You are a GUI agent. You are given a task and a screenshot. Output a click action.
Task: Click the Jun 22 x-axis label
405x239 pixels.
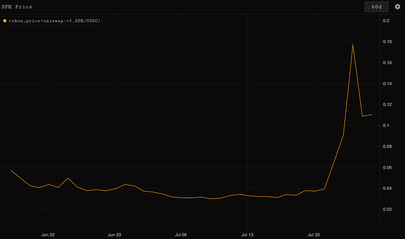tap(48, 235)
